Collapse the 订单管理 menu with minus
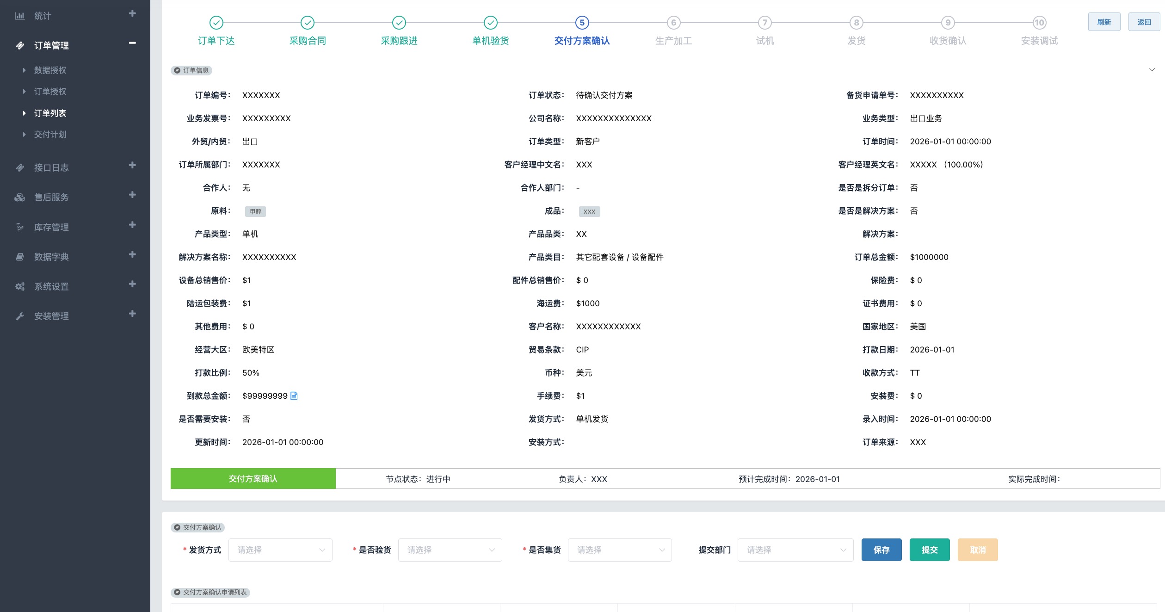This screenshot has height=612, width=1165. point(132,43)
